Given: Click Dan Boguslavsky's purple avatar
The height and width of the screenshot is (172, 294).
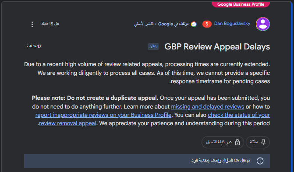Looking at the screenshot, I should [263, 24].
